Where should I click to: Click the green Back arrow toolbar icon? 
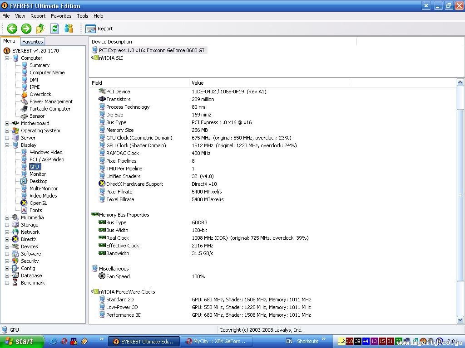coord(12,29)
